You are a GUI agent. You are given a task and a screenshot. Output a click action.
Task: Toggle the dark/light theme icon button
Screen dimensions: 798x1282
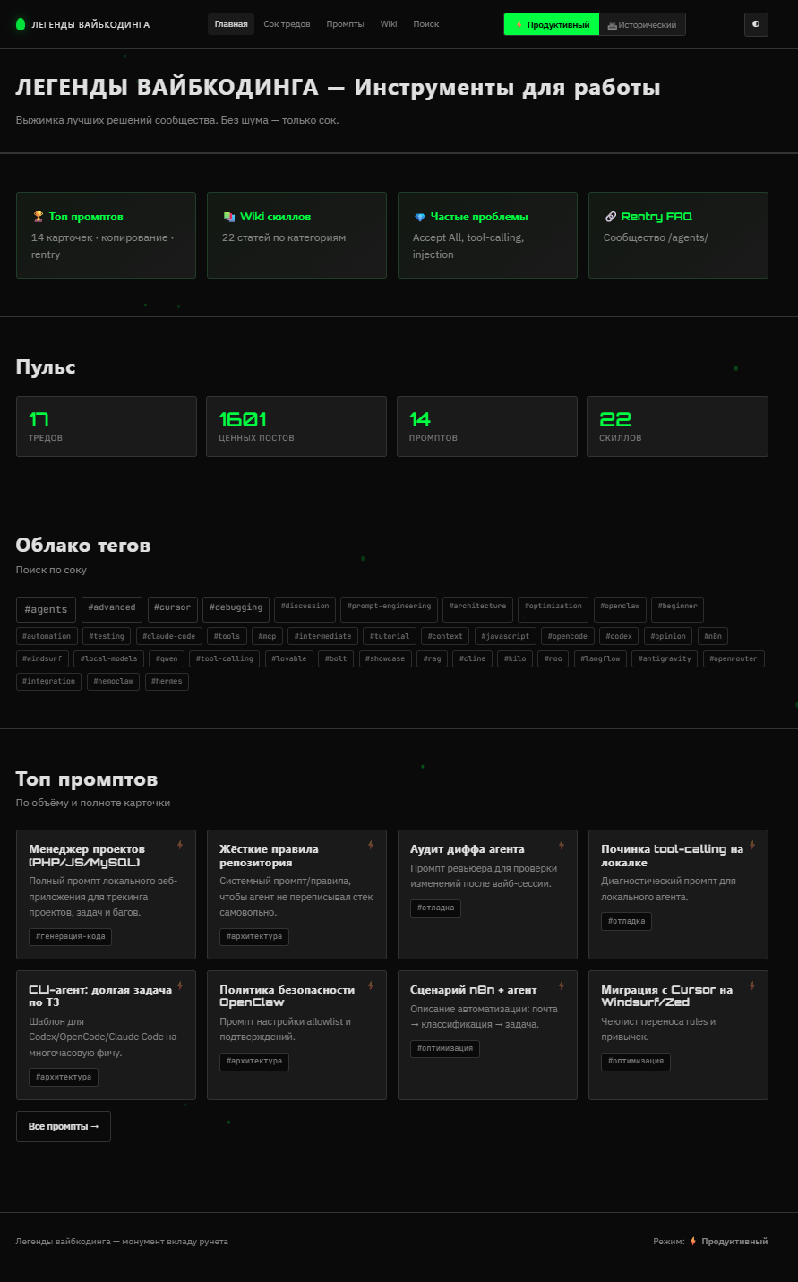click(x=756, y=24)
